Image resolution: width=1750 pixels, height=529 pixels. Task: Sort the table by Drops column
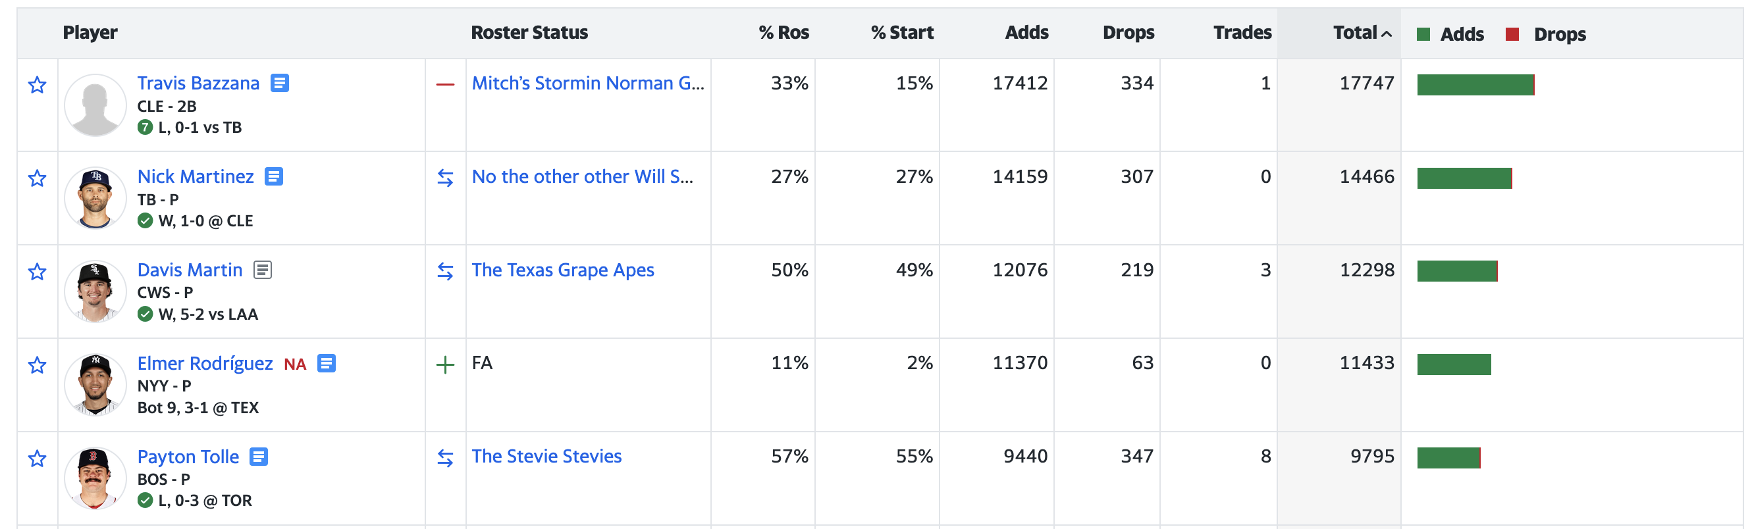click(x=1128, y=33)
